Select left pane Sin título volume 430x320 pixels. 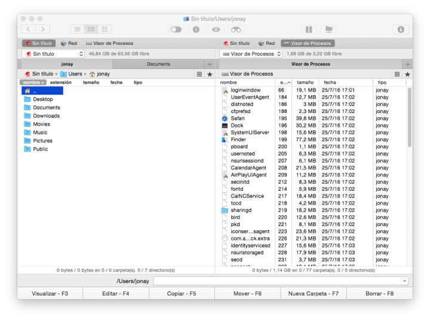[39, 43]
